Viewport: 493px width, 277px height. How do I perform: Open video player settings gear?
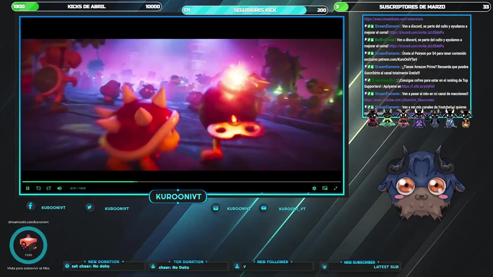[314, 188]
